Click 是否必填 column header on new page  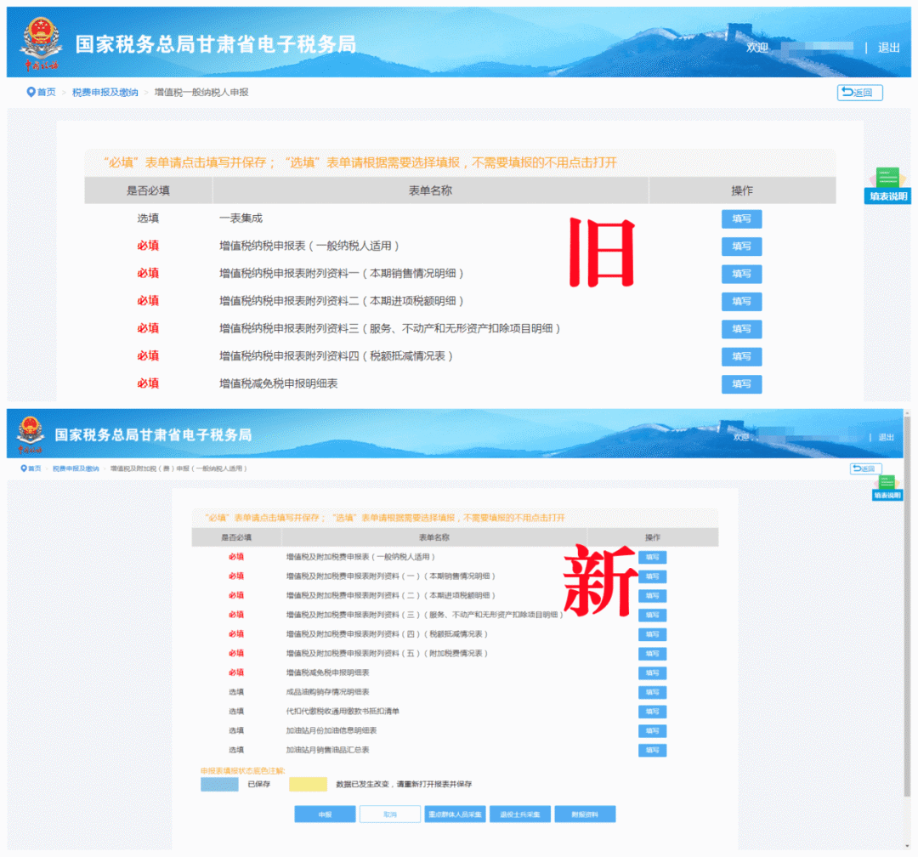click(236, 537)
